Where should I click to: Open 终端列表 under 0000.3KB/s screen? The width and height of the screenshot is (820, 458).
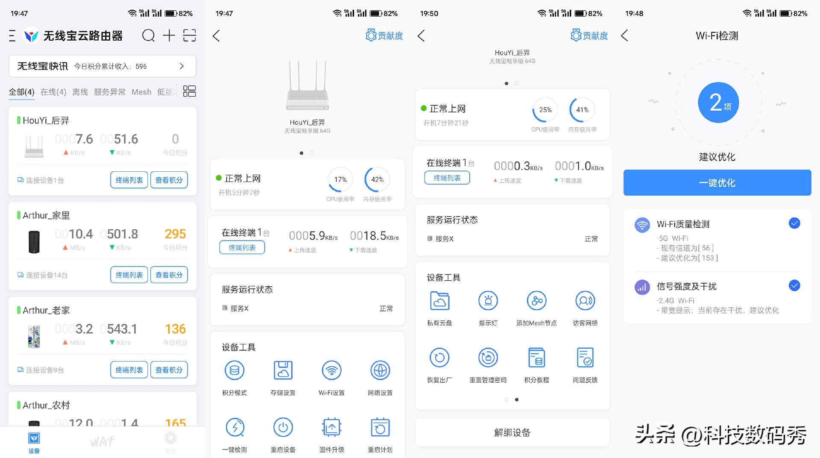click(x=447, y=178)
